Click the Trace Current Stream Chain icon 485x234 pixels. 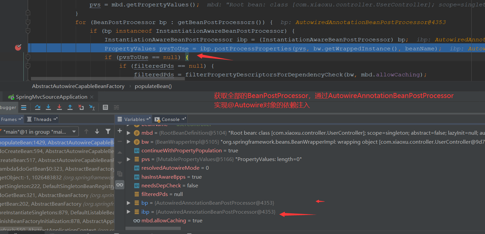click(116, 107)
